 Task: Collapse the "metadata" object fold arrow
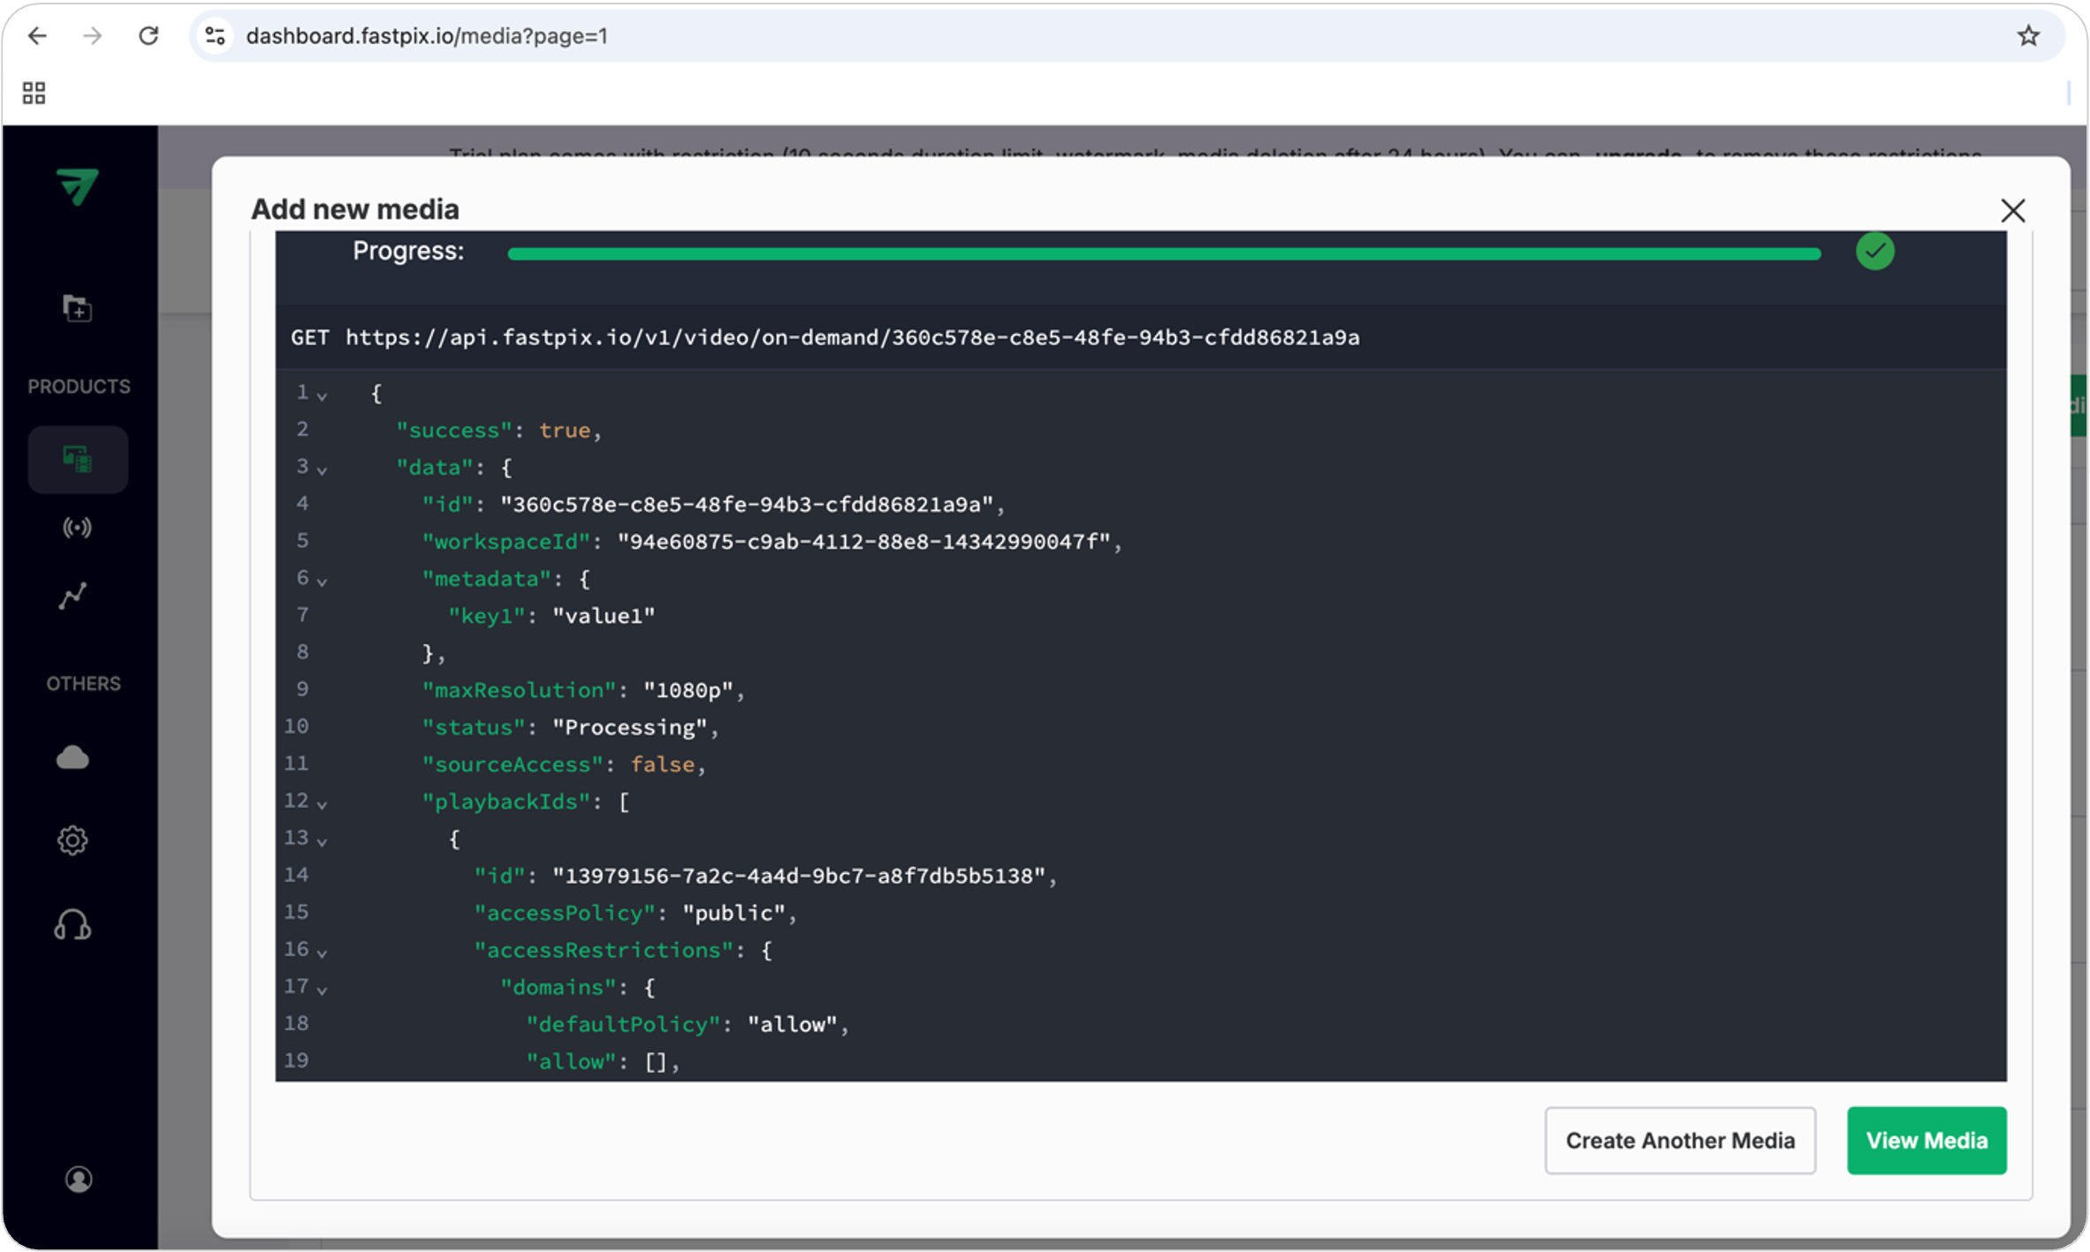pos(323,582)
